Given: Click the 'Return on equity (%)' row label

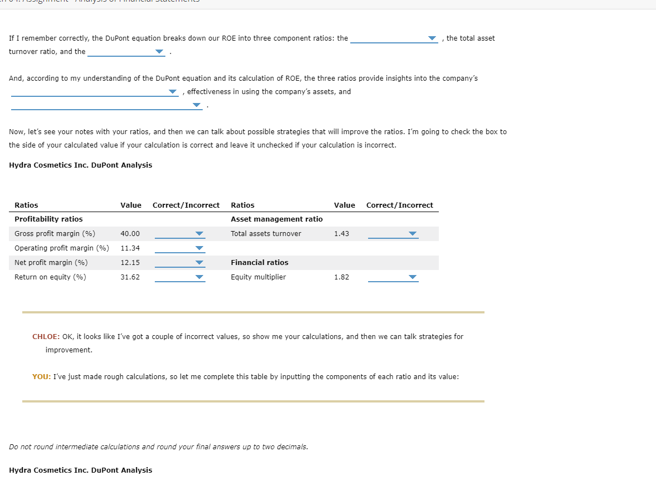Looking at the screenshot, I should click(x=50, y=277).
